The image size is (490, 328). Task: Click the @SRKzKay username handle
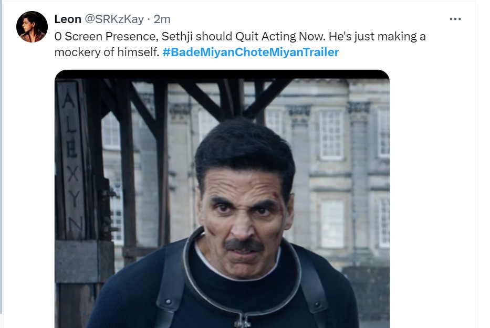pos(113,19)
